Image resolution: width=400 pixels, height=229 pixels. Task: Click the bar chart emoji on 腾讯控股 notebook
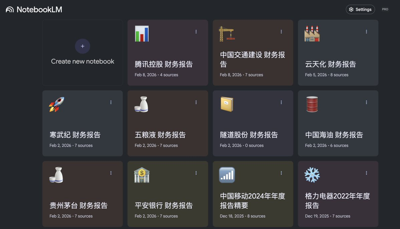(142, 34)
